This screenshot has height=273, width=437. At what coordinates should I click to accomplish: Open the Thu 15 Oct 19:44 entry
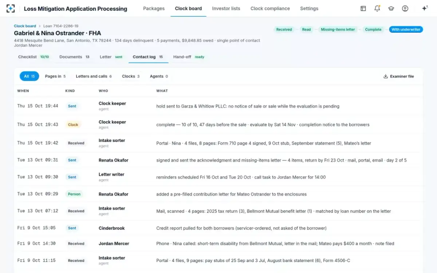[x=219, y=106]
